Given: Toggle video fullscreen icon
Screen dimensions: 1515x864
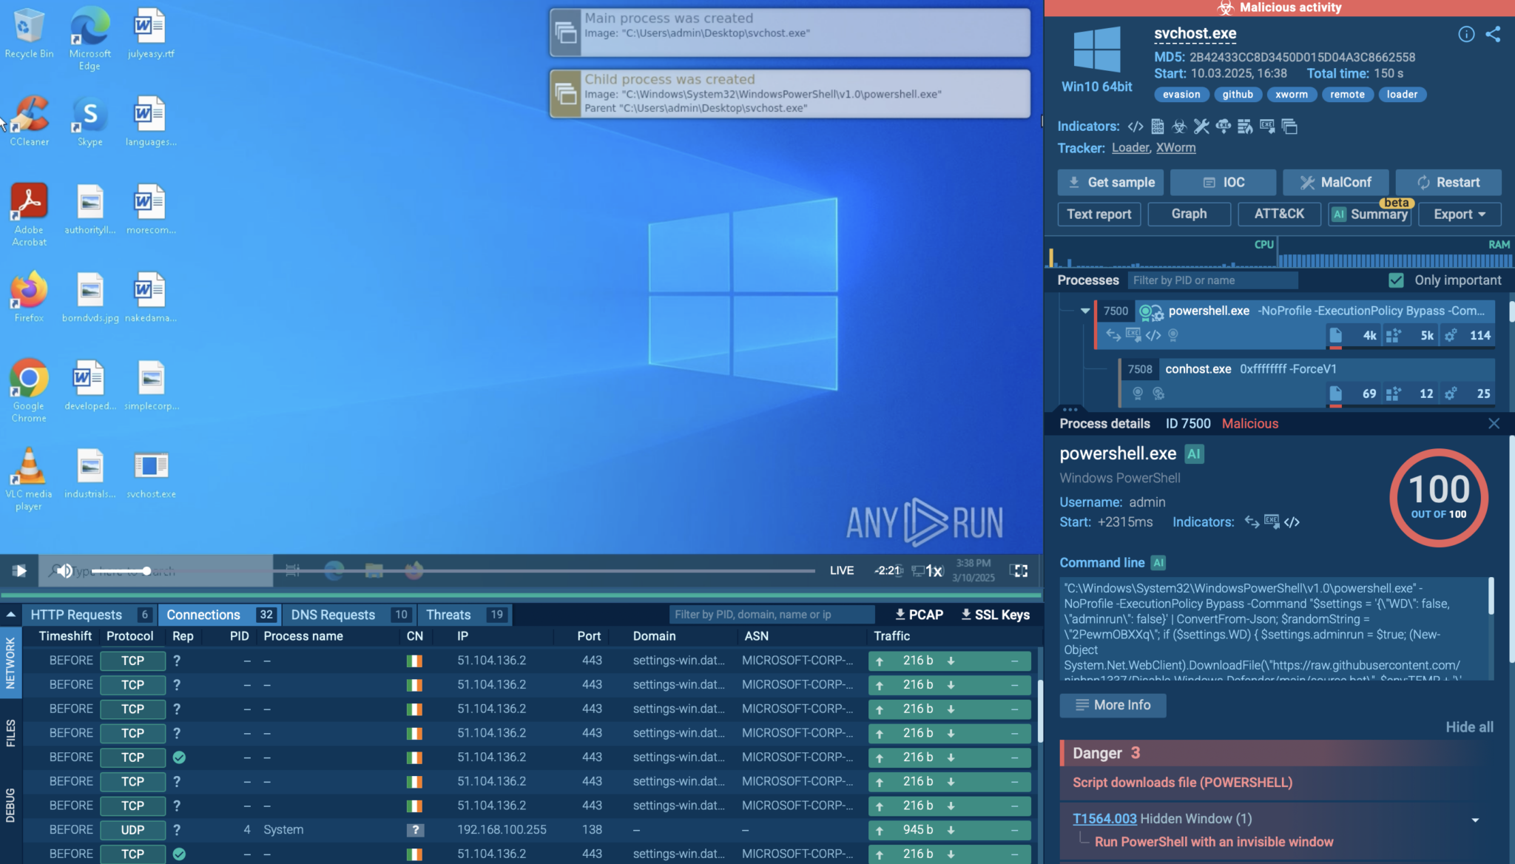Looking at the screenshot, I should coord(1019,570).
